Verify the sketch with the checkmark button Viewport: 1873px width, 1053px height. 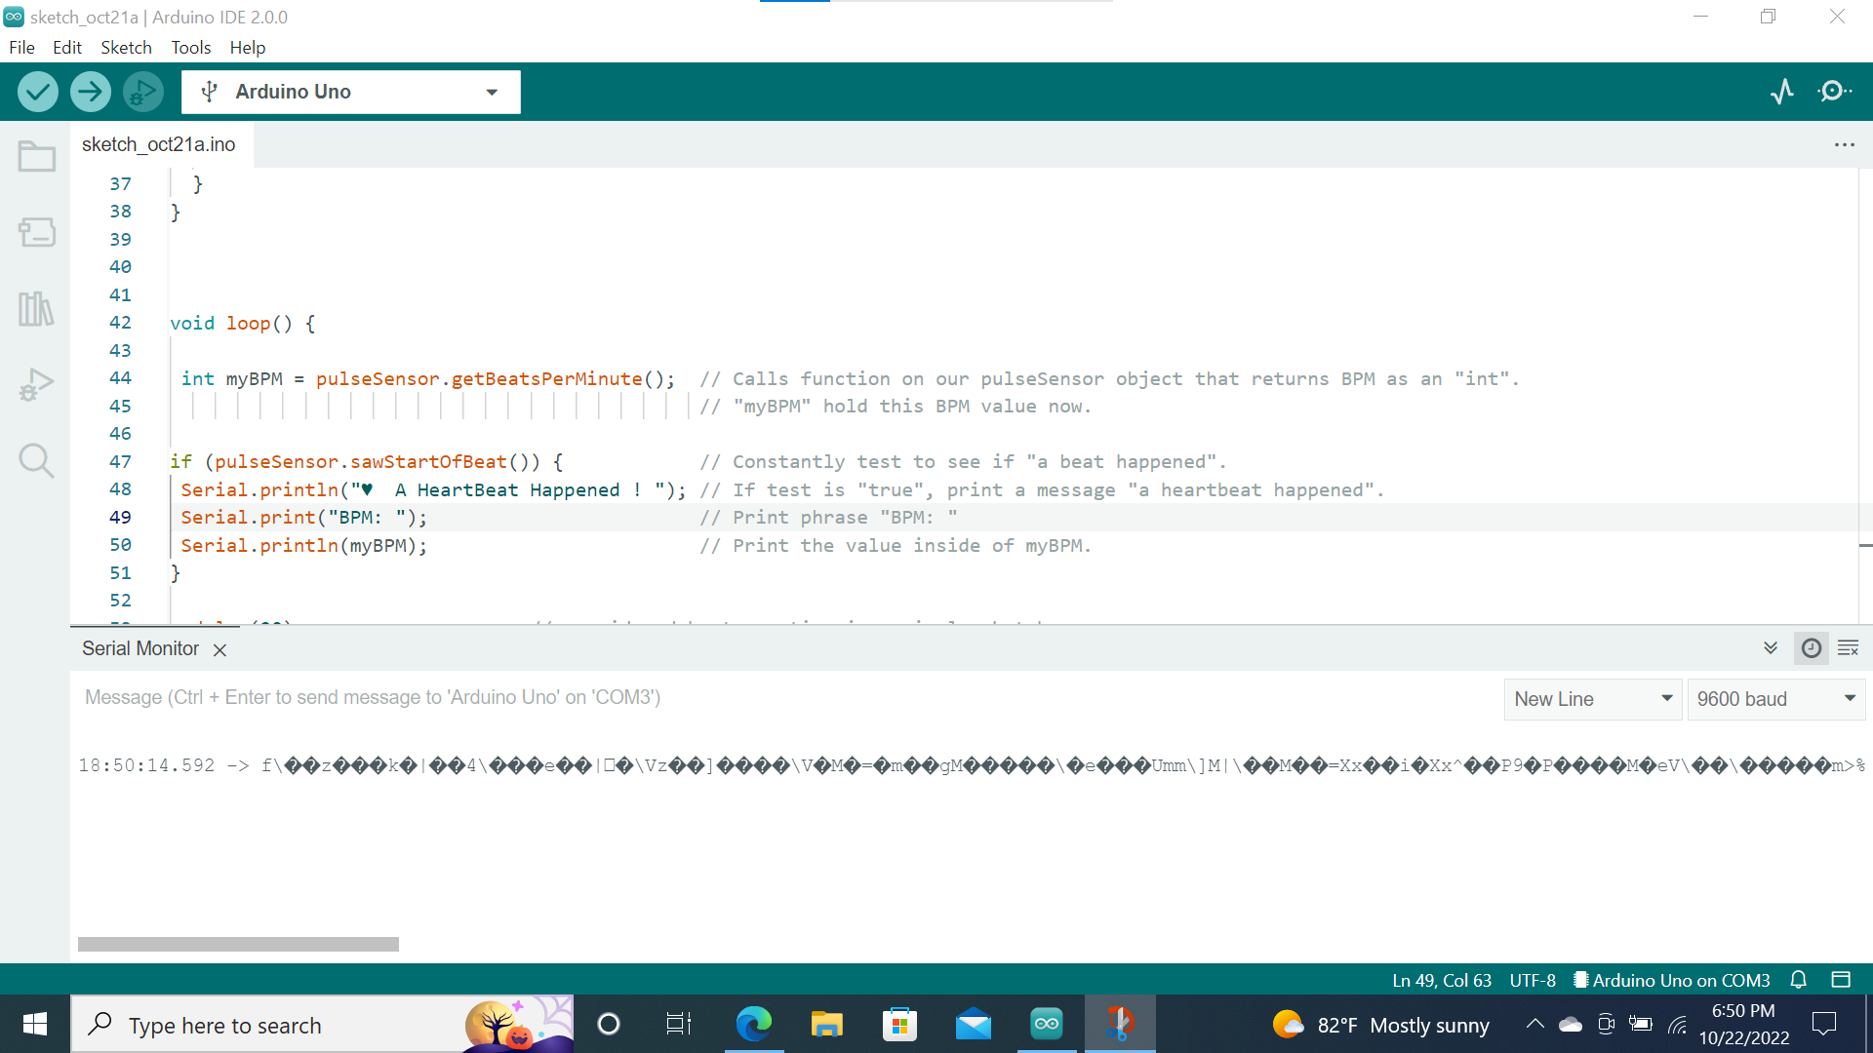[x=37, y=91]
